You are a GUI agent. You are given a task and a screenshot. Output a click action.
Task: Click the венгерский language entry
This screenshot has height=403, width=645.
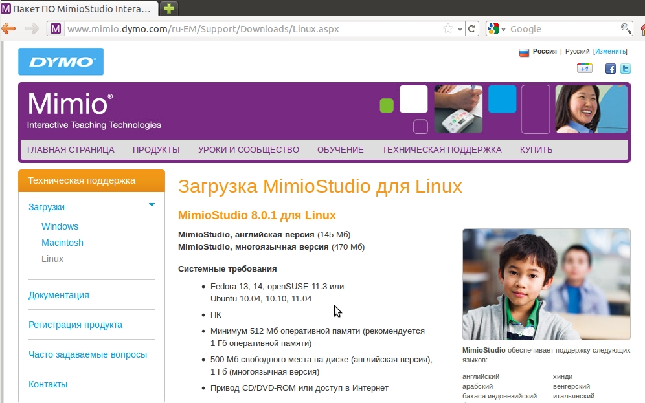(571, 387)
